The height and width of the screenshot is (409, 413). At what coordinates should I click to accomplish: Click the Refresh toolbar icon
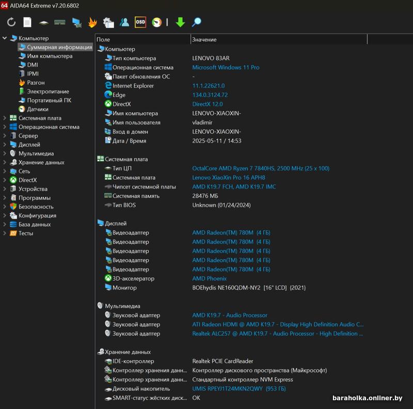(11, 22)
